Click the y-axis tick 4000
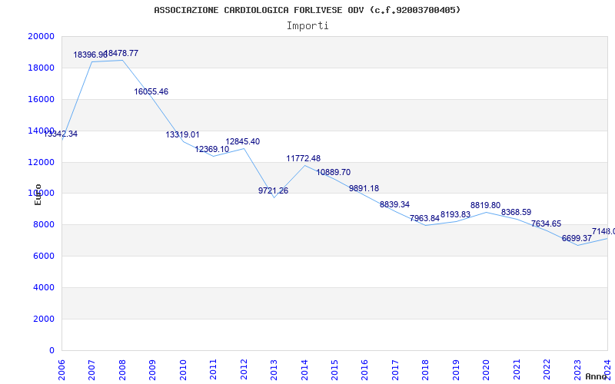The width and height of the screenshot is (615, 384). pos(44,287)
